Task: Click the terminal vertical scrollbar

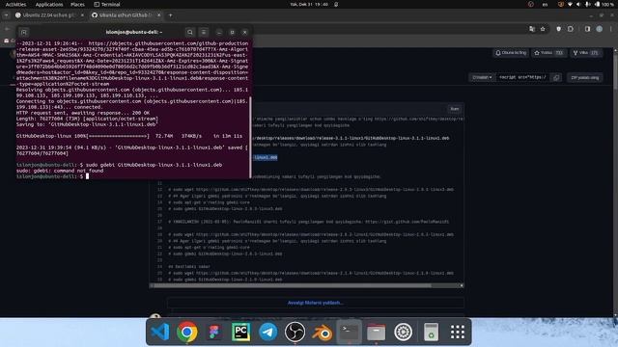Action: [x=250, y=137]
